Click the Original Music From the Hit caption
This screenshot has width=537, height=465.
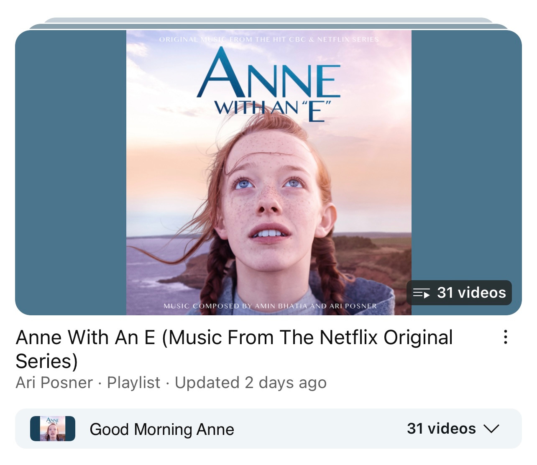click(269, 39)
